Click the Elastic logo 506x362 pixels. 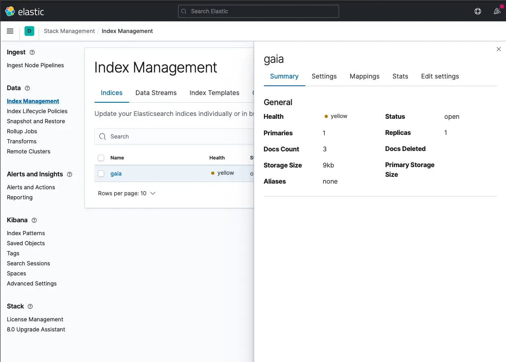[25, 11]
